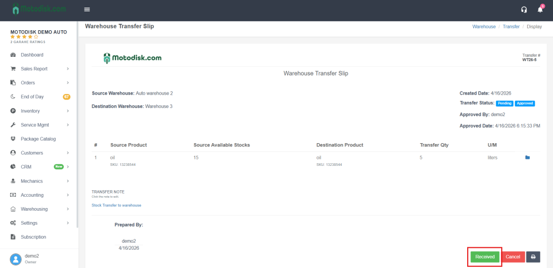Expand the Settings submenu arrow
Image resolution: width=553 pixels, height=268 pixels.
pos(68,223)
